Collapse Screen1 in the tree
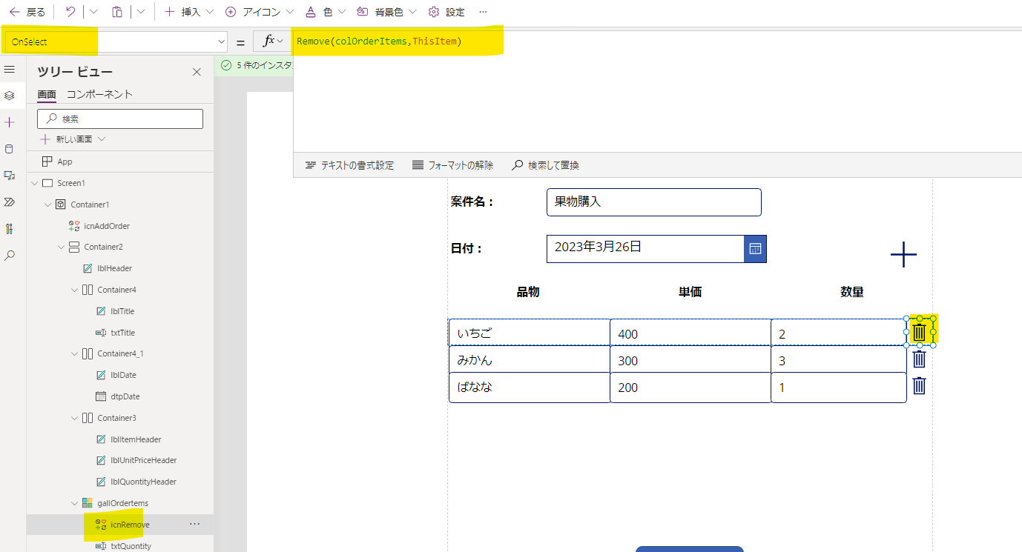Image resolution: width=1022 pixels, height=552 pixels. click(33, 183)
